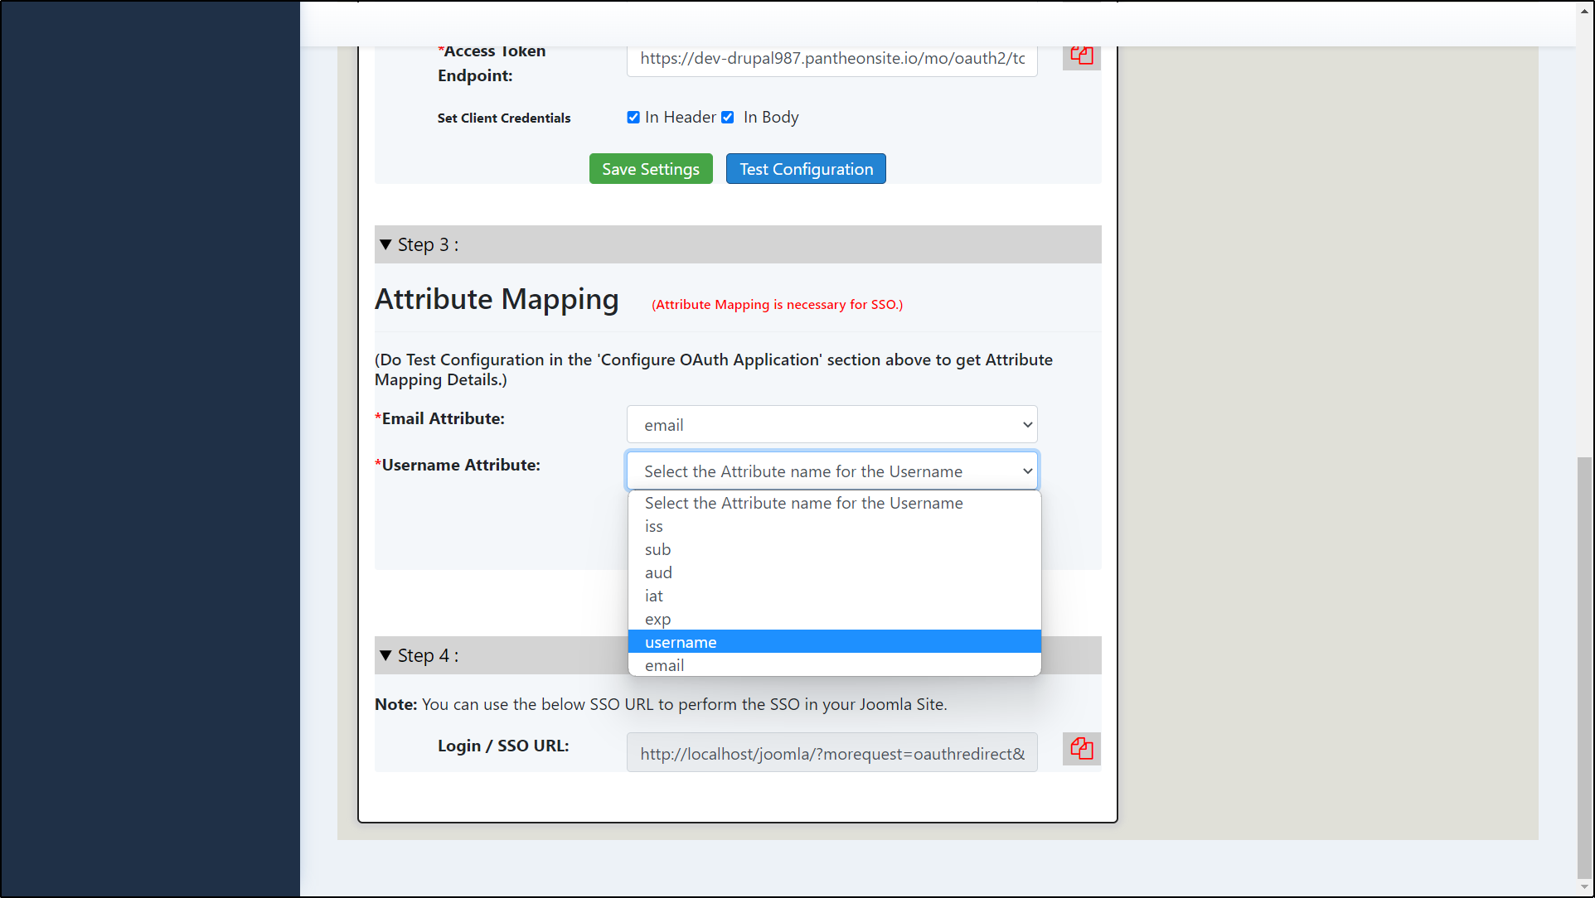1595x898 pixels.
Task: Click the Login / SSO URL field
Action: coord(831,753)
